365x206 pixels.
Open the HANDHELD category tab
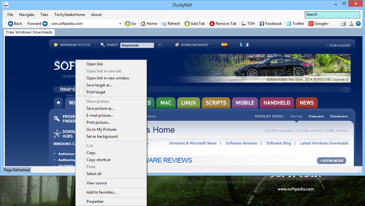click(x=277, y=103)
